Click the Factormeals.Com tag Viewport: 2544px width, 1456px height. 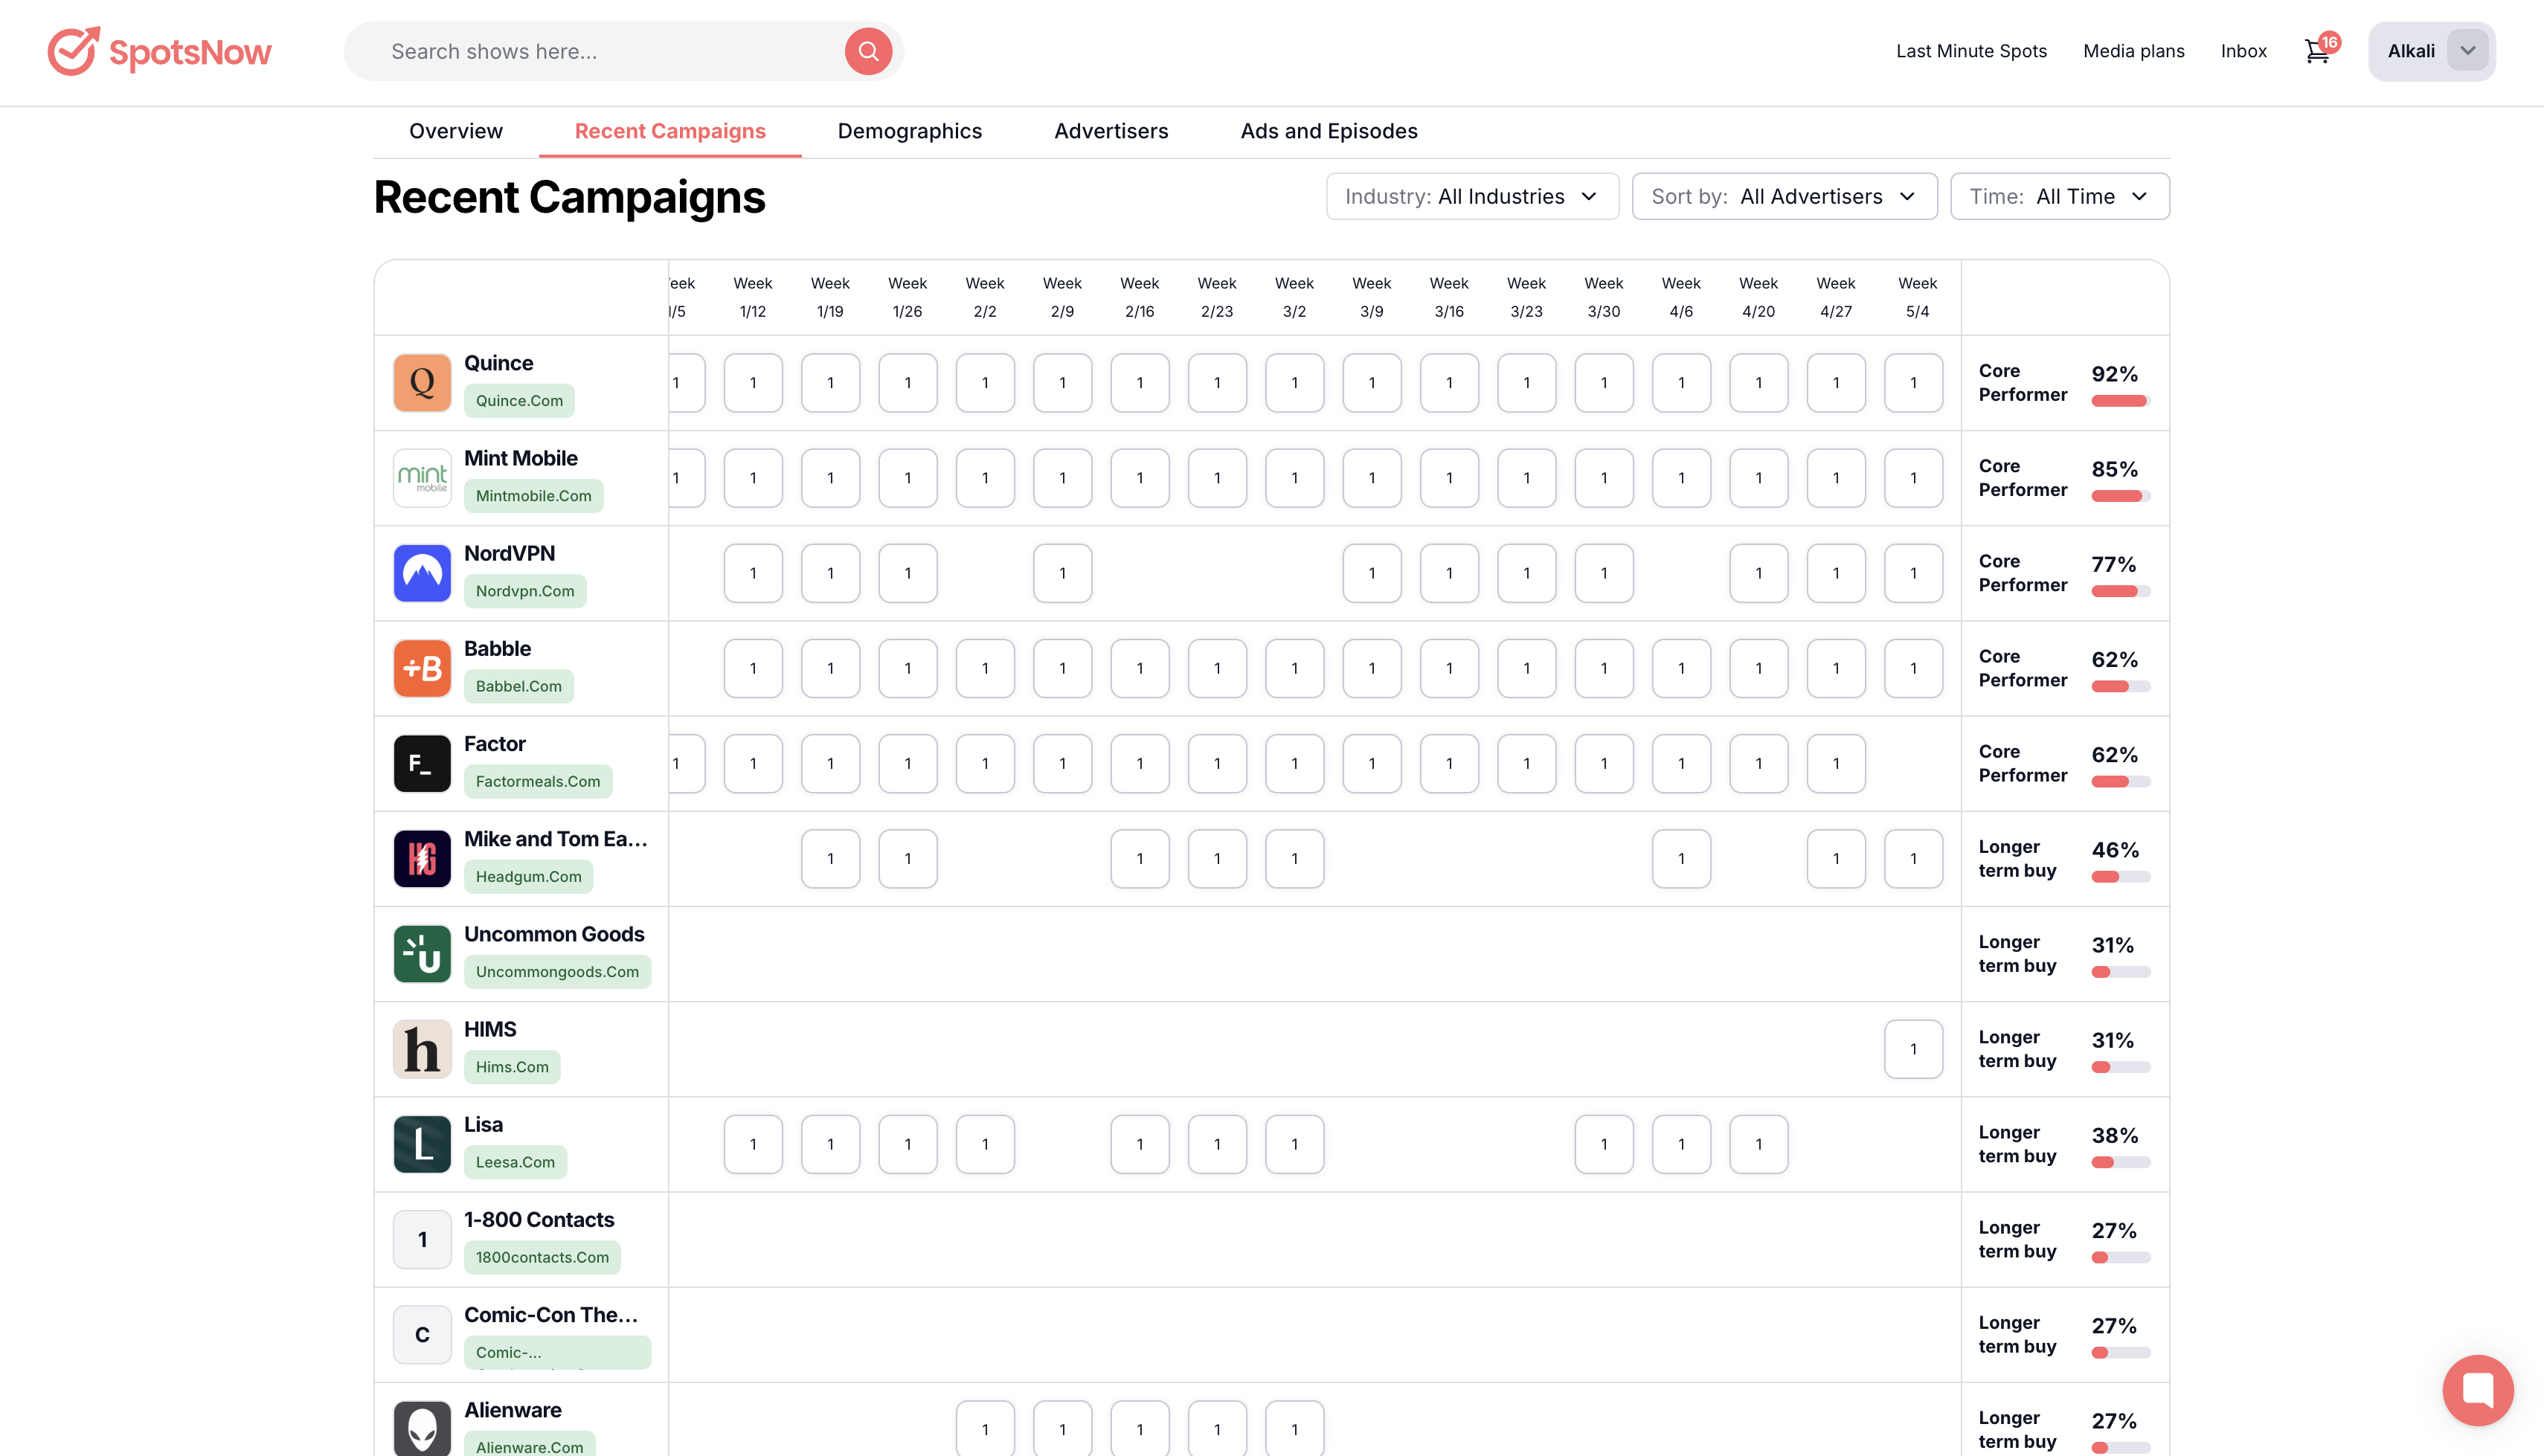[x=538, y=781]
